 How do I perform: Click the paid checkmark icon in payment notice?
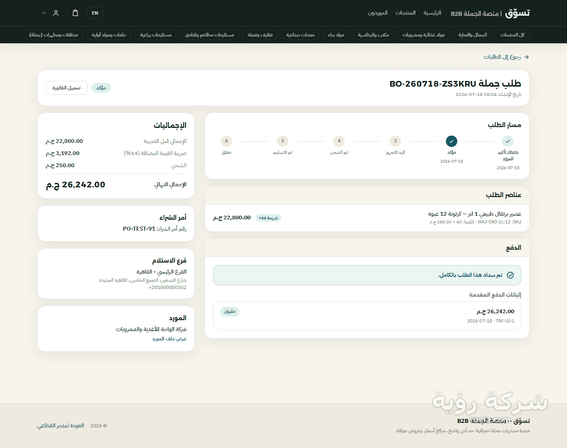pyautogui.click(x=510, y=275)
